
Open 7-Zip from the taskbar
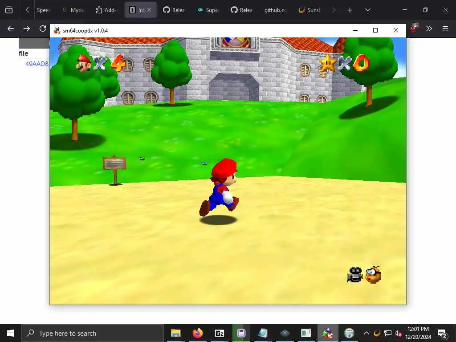point(219,333)
